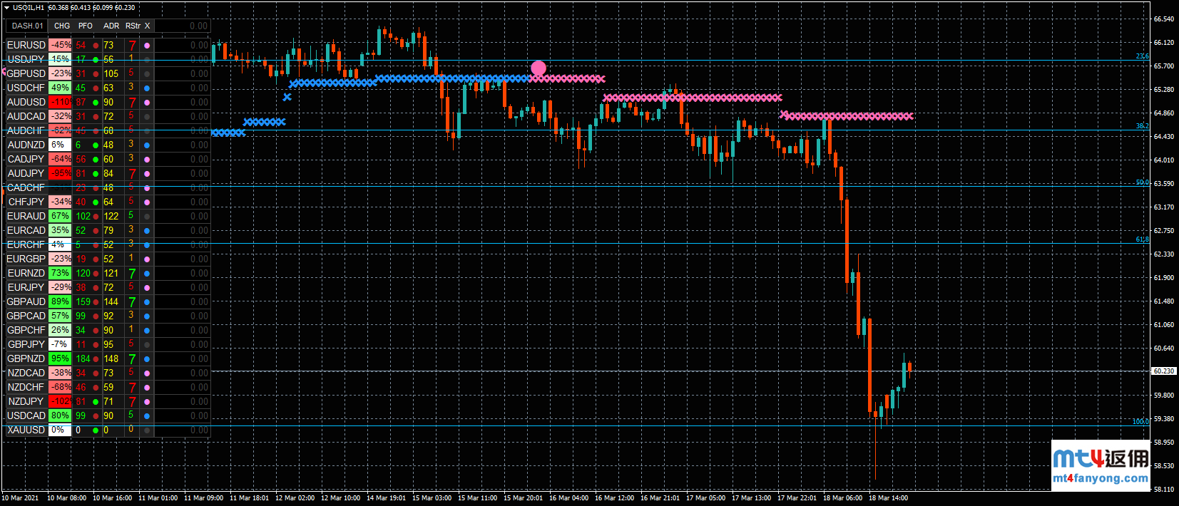1179x506 pixels.
Task: Select the ADR column header
Action: [111, 26]
